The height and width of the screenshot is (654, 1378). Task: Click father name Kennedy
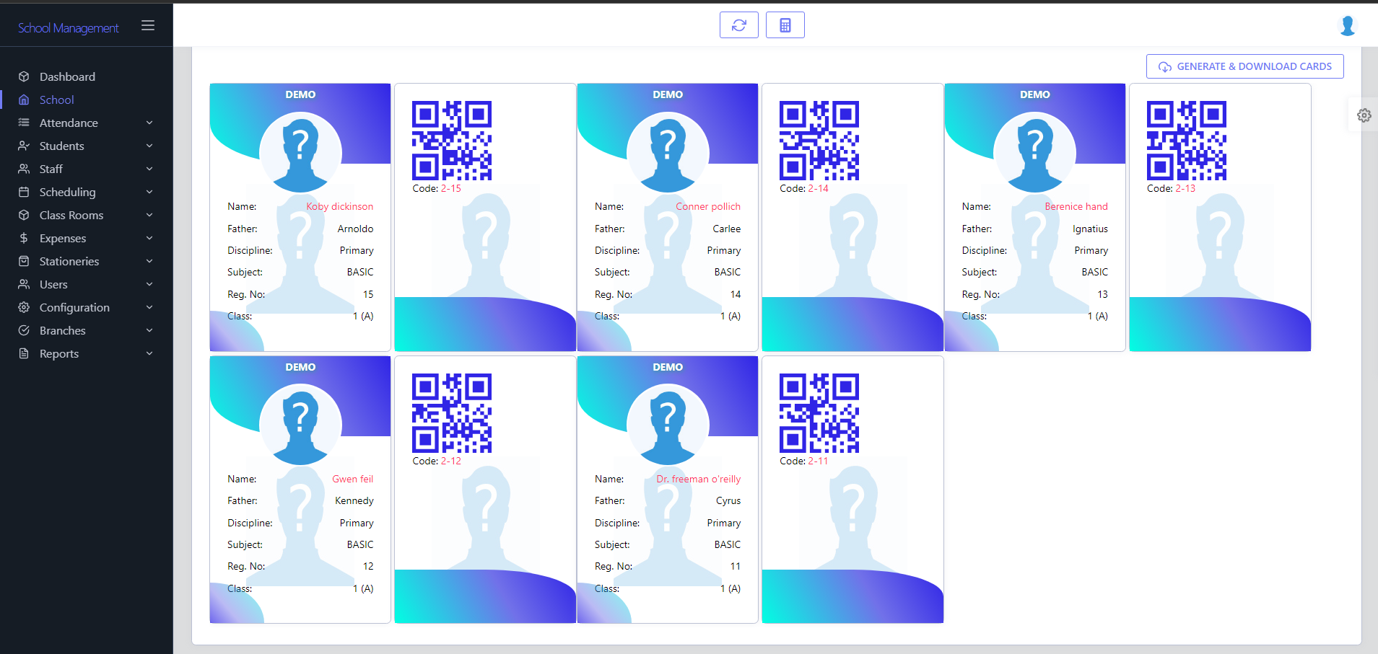(354, 500)
